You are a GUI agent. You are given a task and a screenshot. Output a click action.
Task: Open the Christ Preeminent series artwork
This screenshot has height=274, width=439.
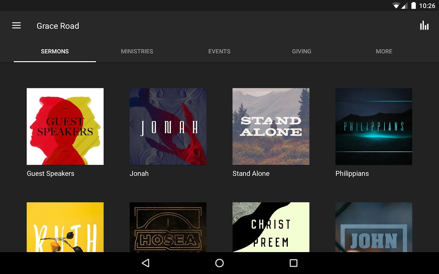pos(271,227)
